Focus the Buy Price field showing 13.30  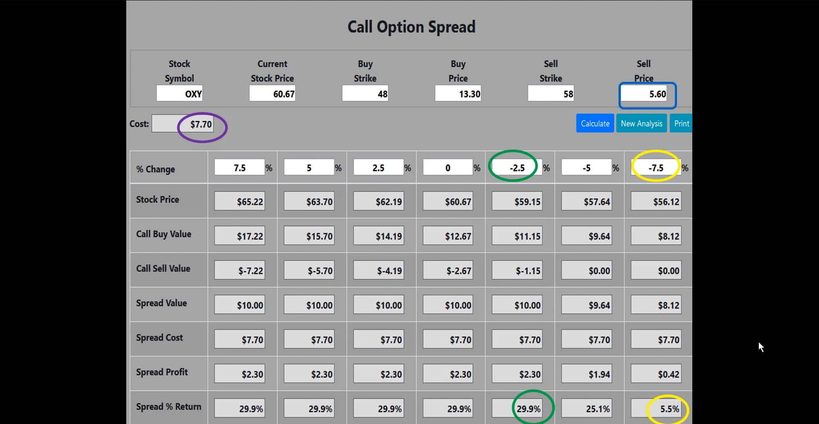458,94
